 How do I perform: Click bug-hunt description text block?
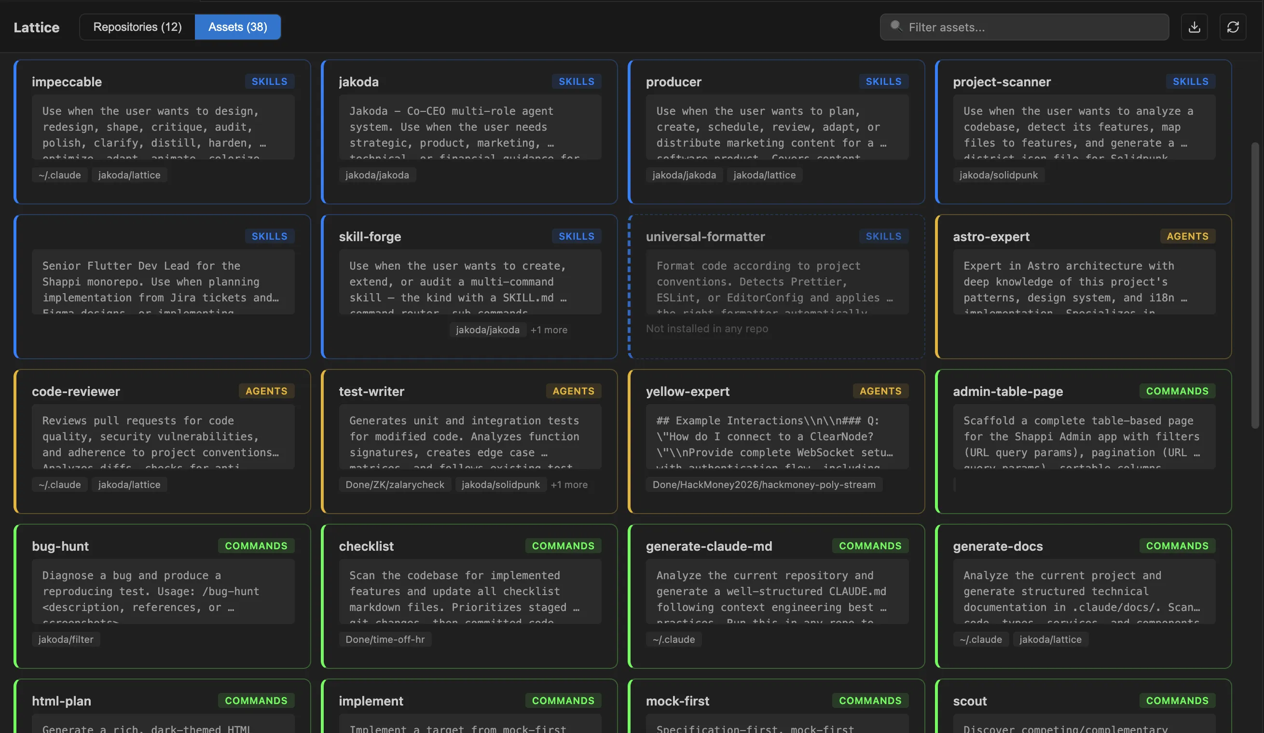click(x=163, y=592)
